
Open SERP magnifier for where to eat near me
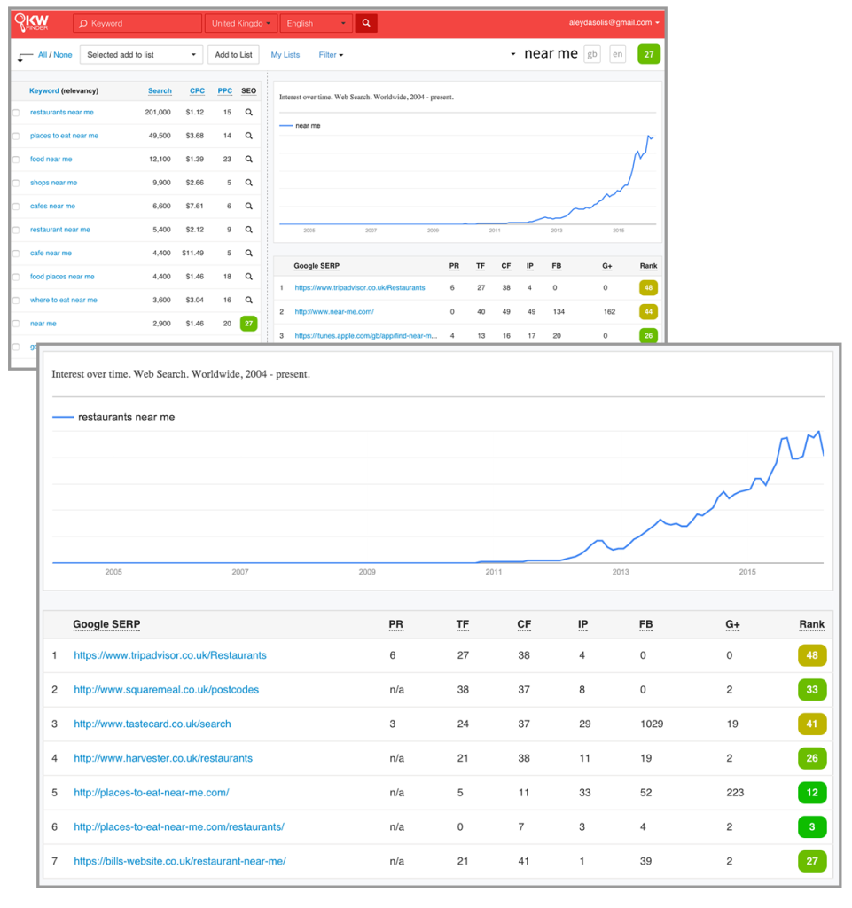point(249,300)
